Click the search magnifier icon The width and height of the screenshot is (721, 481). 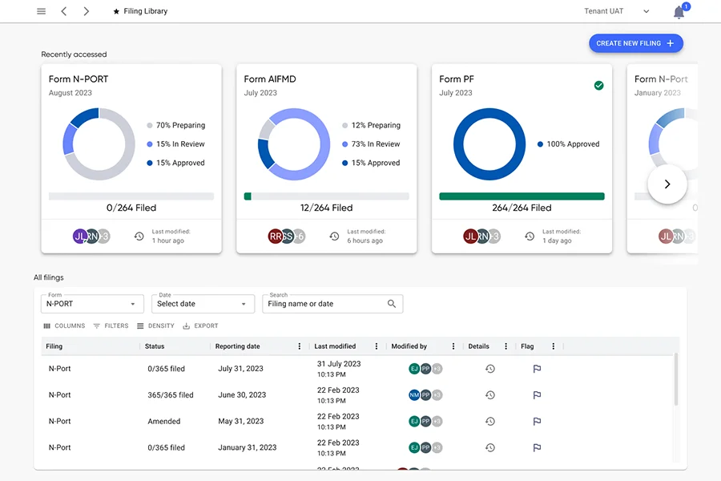point(392,304)
